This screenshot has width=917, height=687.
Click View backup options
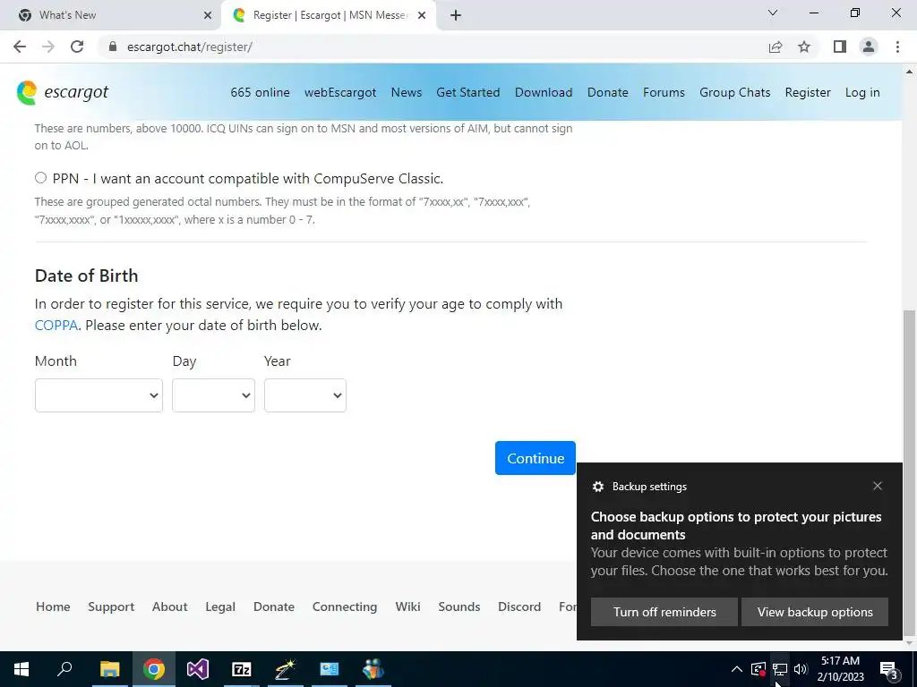point(815,612)
